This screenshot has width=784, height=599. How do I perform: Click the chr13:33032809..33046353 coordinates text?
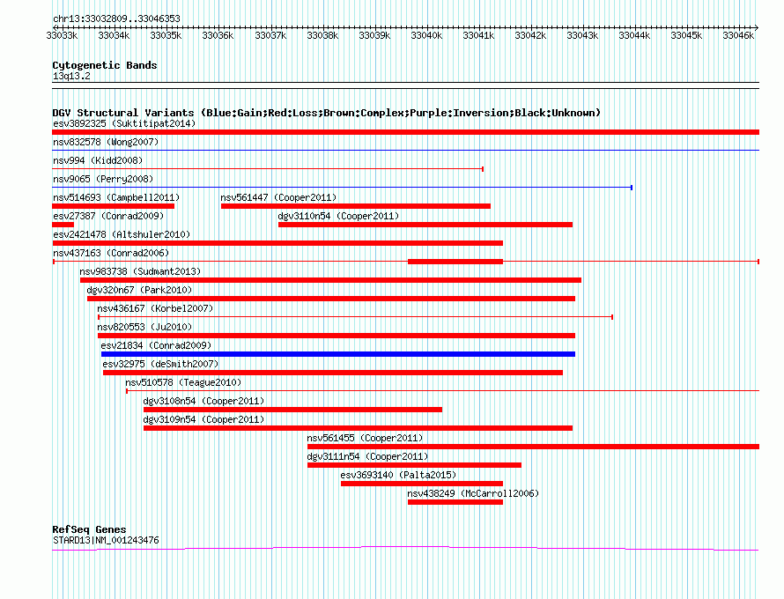pos(116,18)
